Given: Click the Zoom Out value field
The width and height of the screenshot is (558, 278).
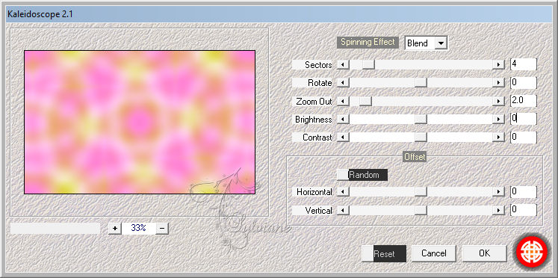Looking at the screenshot, I should pyautogui.click(x=523, y=101).
